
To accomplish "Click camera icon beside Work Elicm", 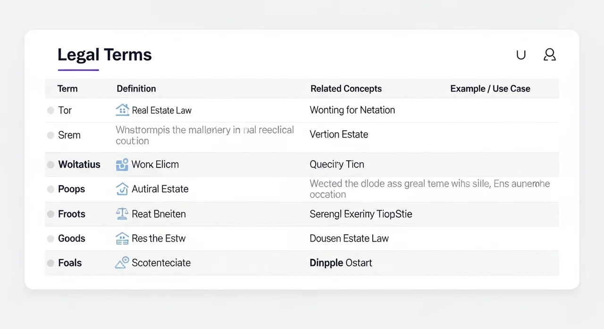I will pyautogui.click(x=122, y=164).
